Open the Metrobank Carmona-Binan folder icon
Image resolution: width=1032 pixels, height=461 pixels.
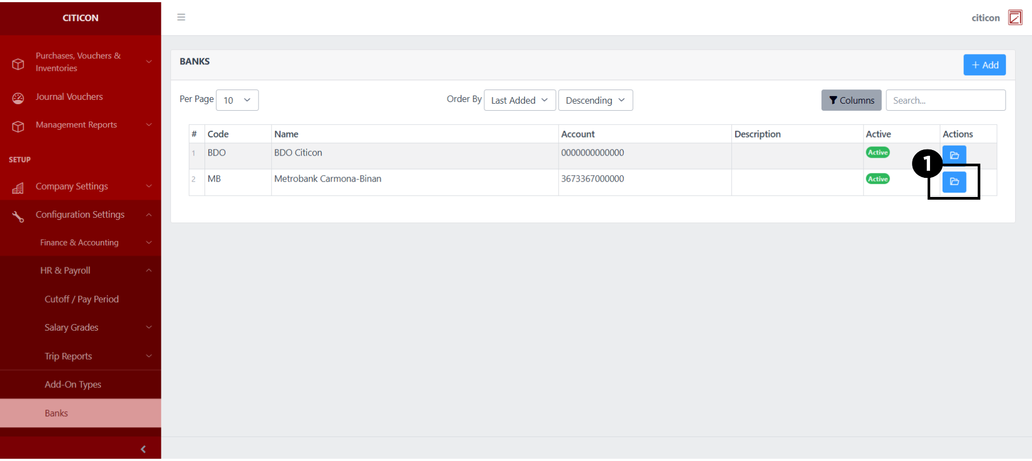(954, 182)
